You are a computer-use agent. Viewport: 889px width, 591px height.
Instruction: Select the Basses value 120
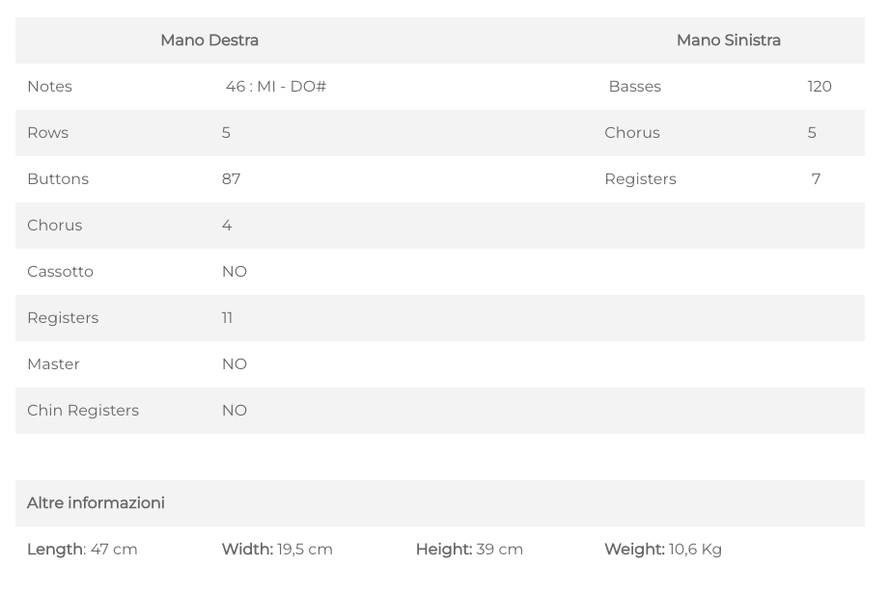click(820, 87)
